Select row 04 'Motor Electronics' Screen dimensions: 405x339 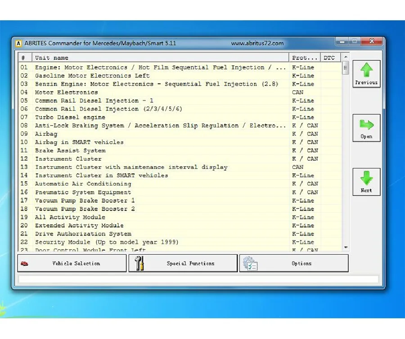[x=180, y=92]
